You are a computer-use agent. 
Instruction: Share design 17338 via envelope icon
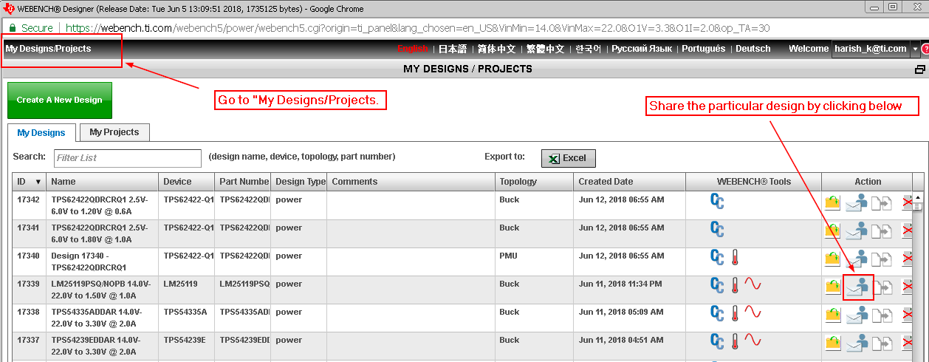[x=857, y=315]
